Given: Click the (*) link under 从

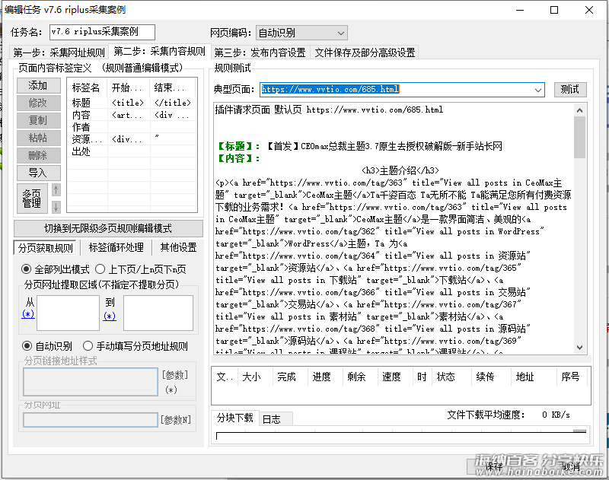Looking at the screenshot, I should 28,313.
